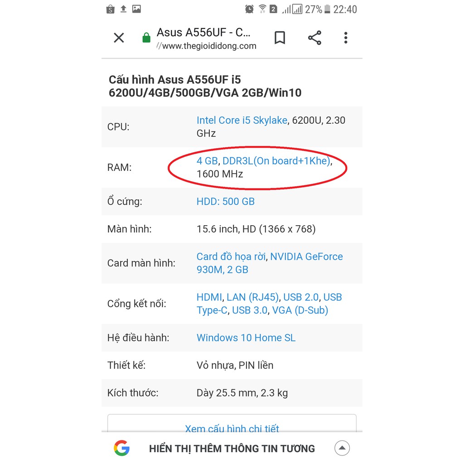Tap the Shopee notification icon in the status bar
The image size is (464, 464).
[x=110, y=9]
